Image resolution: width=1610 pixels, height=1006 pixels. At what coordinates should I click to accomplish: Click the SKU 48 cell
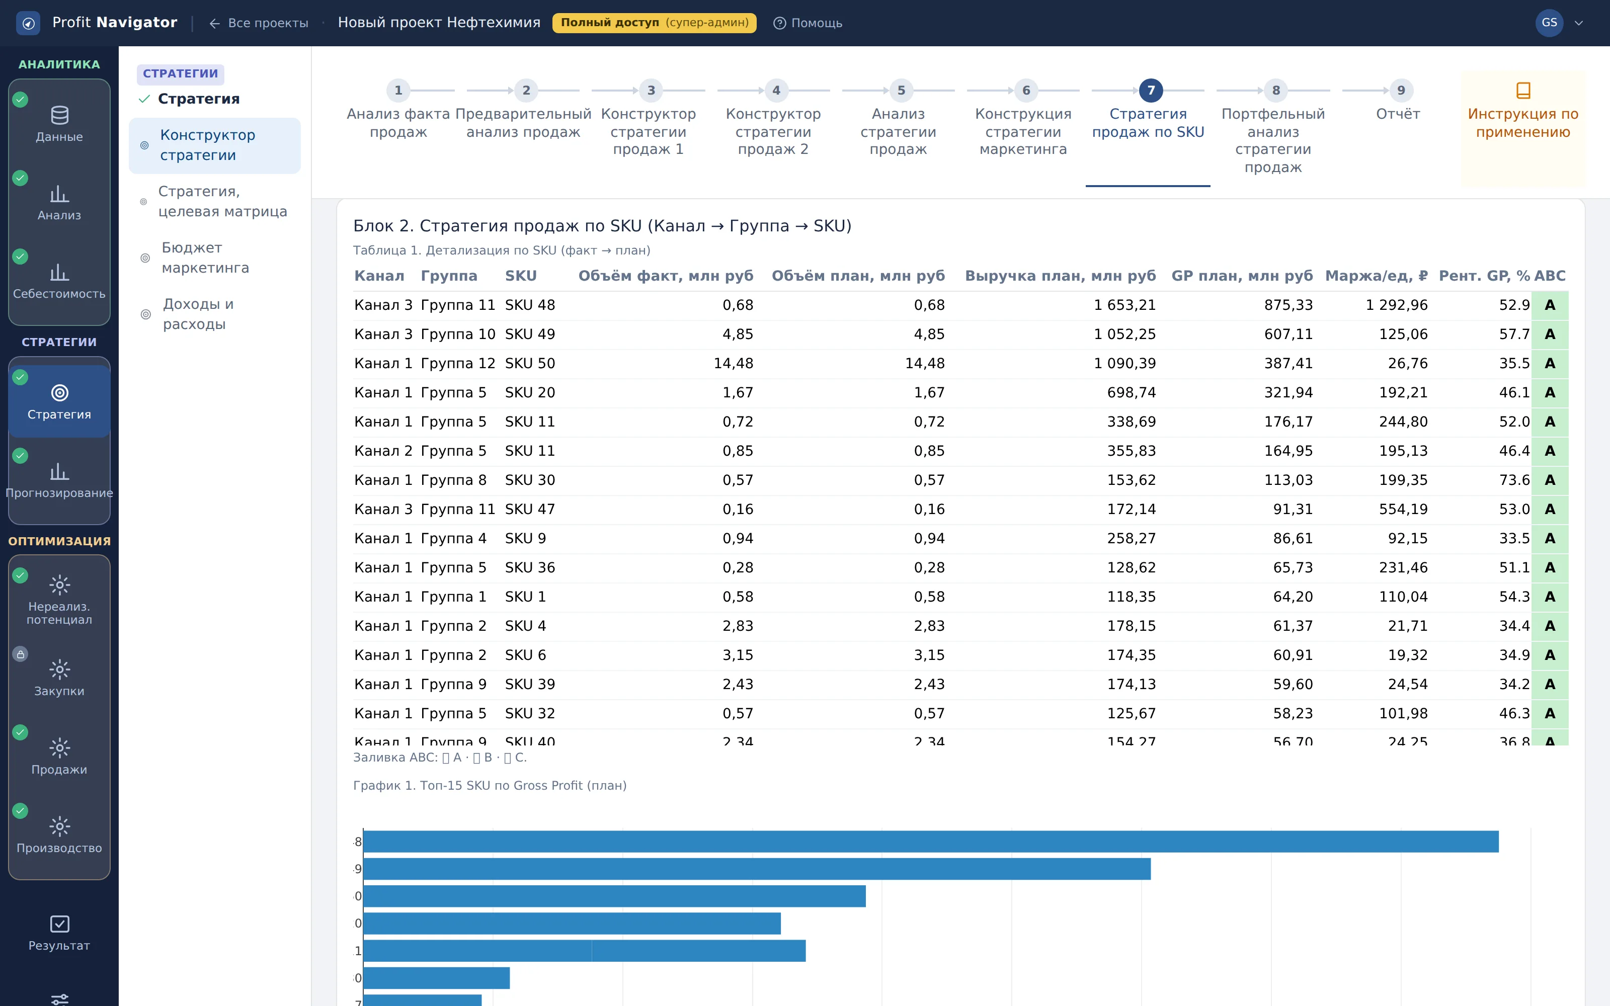530,305
